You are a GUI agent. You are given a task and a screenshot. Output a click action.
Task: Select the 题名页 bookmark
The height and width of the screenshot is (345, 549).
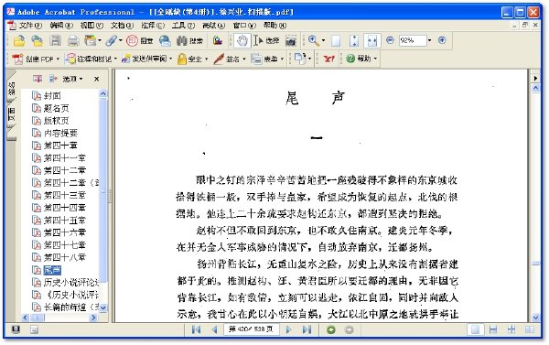pos(56,108)
